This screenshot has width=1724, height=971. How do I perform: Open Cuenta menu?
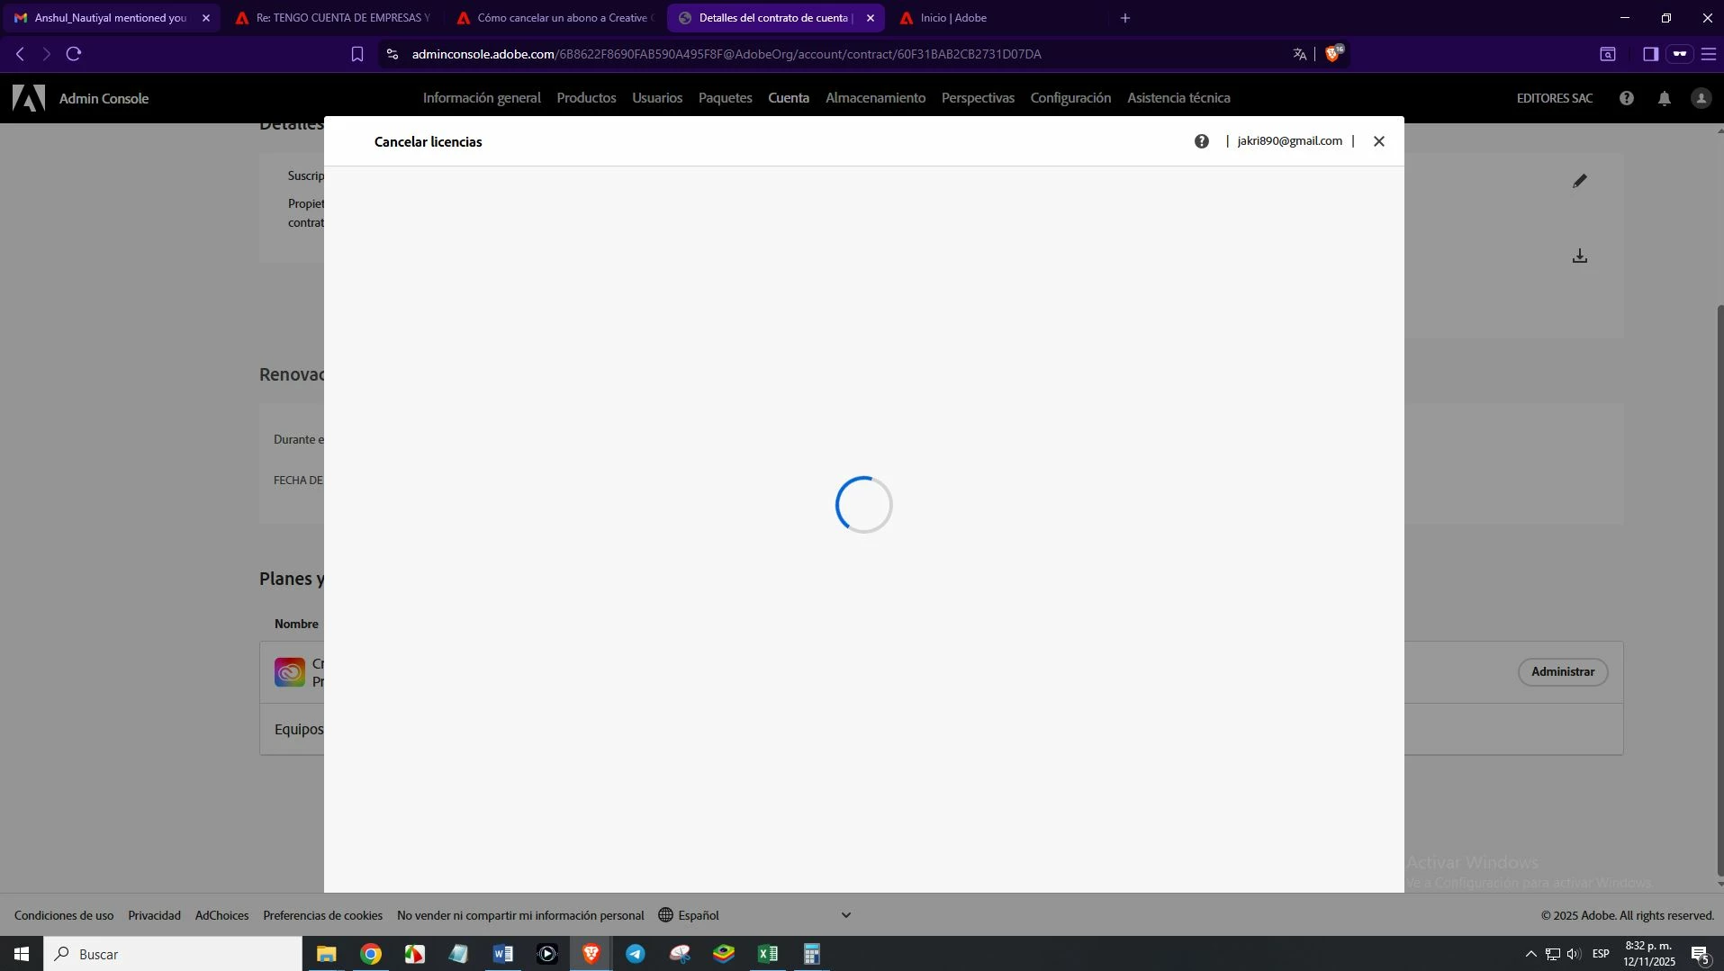coord(789,98)
